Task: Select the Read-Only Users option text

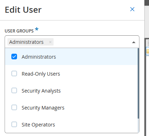Action: (41, 74)
